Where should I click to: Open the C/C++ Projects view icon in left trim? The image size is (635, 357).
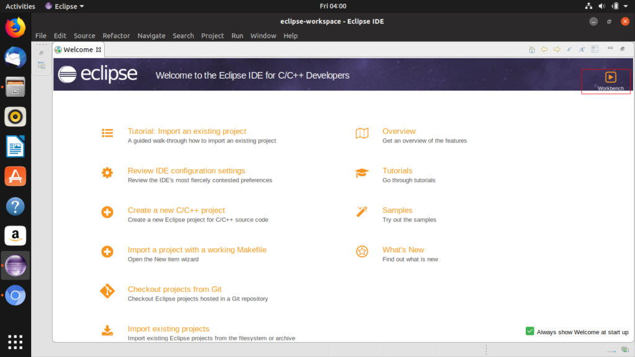[x=42, y=65]
